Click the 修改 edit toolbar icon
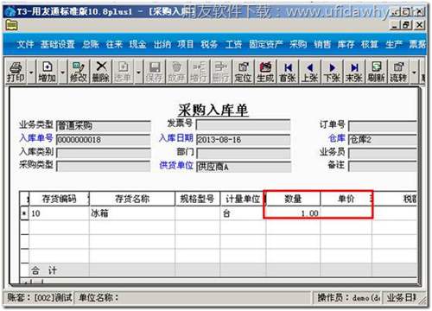Screen dimensions: 432x311 [x=79, y=72]
